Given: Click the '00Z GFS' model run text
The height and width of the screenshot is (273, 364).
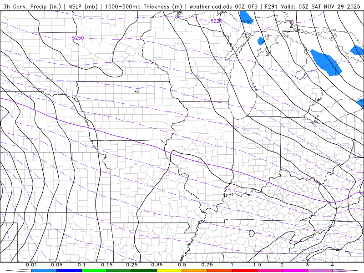Looking at the screenshot, I should 246,6.
